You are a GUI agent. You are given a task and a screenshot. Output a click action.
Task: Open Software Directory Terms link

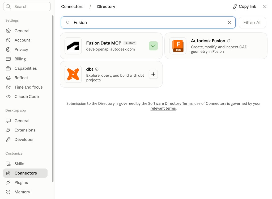[x=170, y=103]
